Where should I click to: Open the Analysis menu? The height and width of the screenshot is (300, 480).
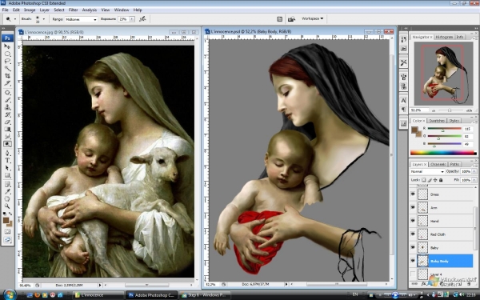pos(90,10)
